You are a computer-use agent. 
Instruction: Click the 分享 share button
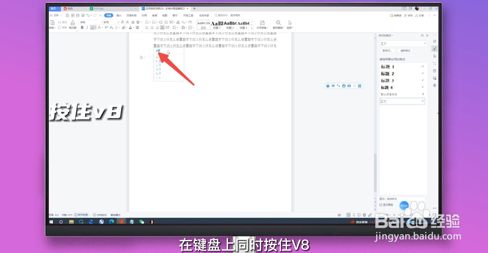(419, 15)
